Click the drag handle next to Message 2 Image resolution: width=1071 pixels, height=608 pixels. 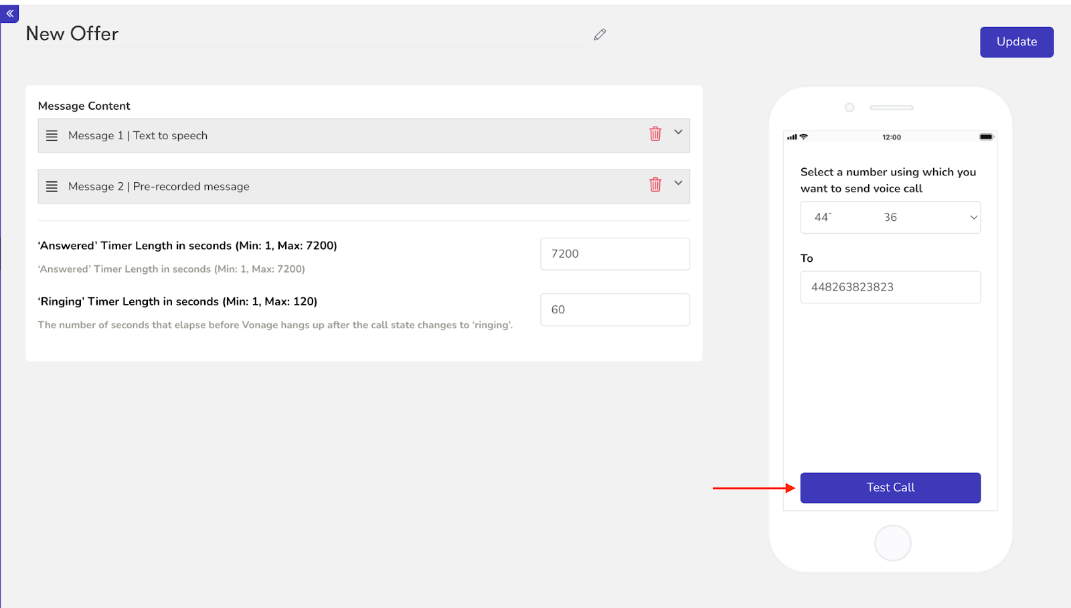(x=52, y=186)
